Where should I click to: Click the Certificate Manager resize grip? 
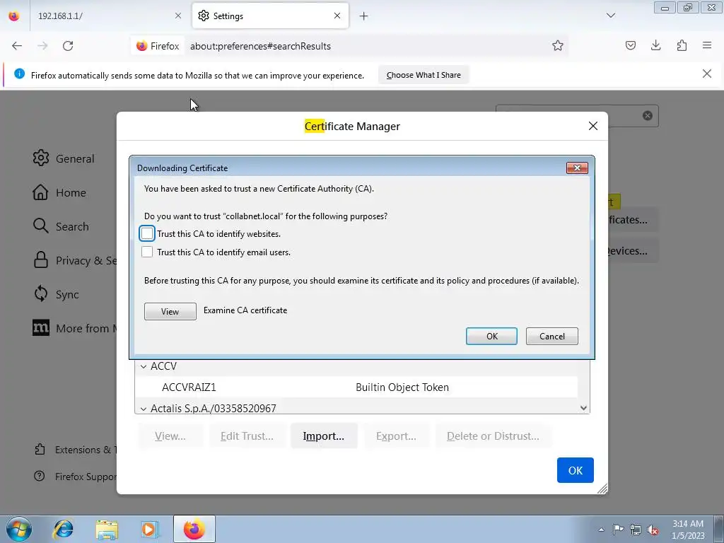click(602, 489)
